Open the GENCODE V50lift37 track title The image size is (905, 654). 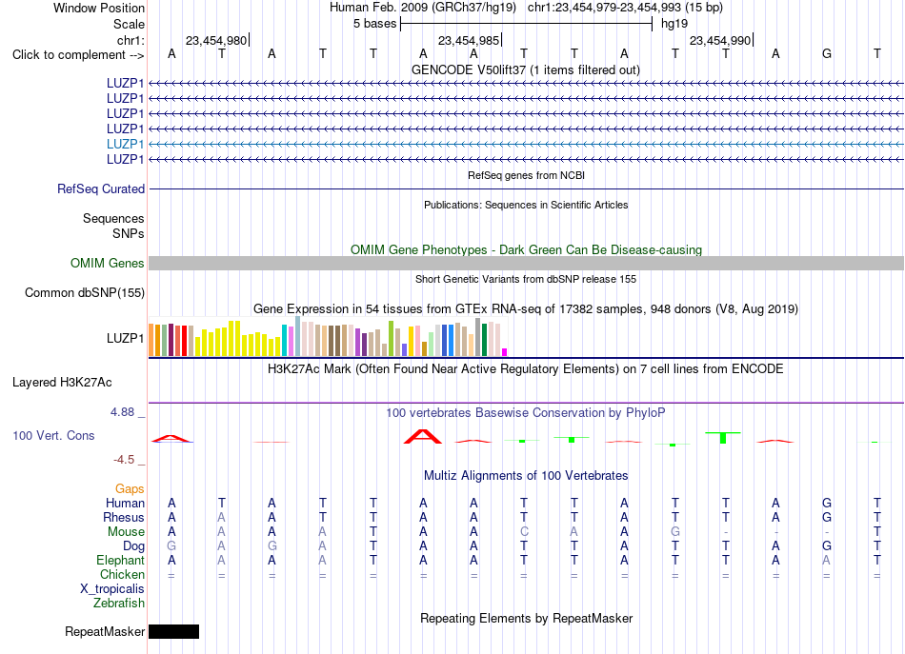[525, 69]
